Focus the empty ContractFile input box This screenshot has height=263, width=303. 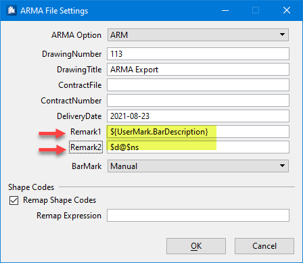coord(198,85)
